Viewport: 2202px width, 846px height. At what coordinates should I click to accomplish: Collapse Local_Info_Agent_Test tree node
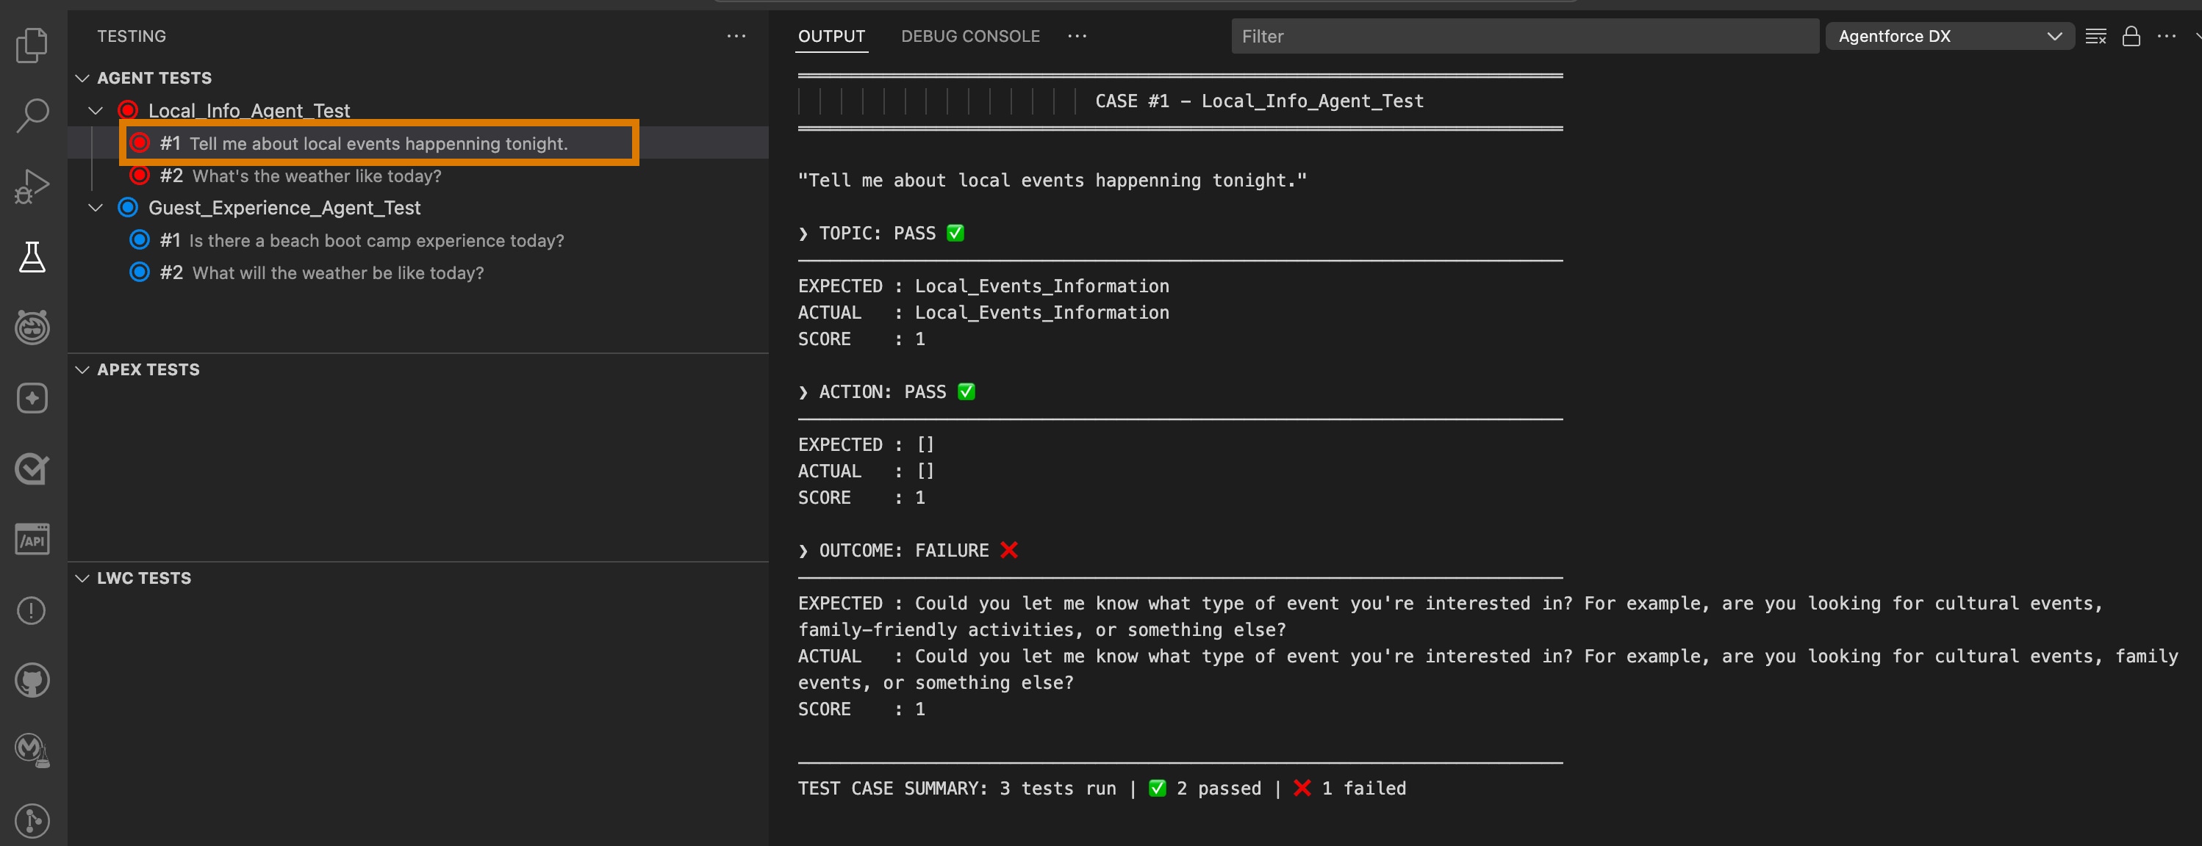tap(96, 110)
